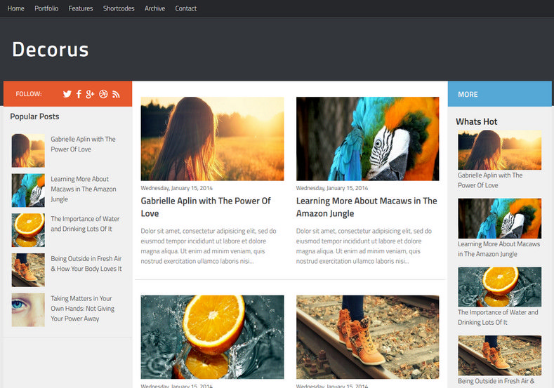
Task: Click Whats Hot orange slice image
Action: (500, 287)
